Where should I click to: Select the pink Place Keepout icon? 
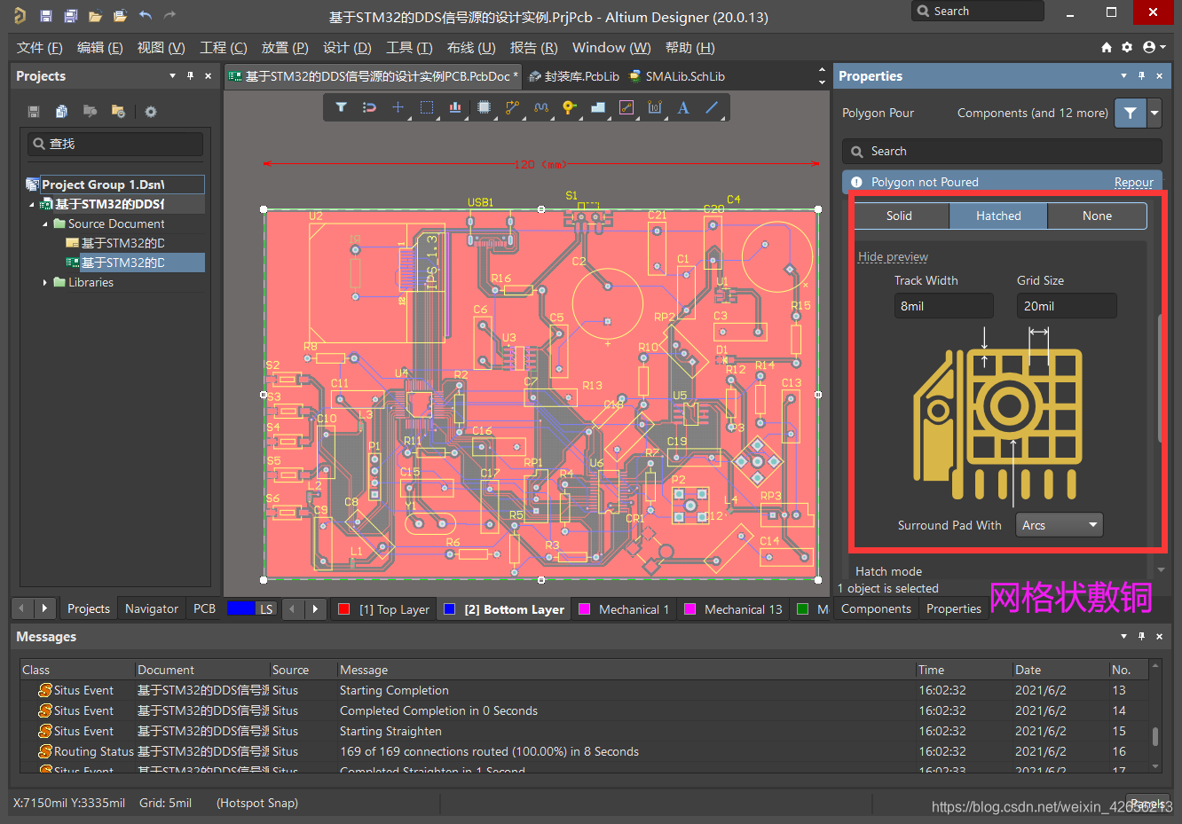click(626, 107)
